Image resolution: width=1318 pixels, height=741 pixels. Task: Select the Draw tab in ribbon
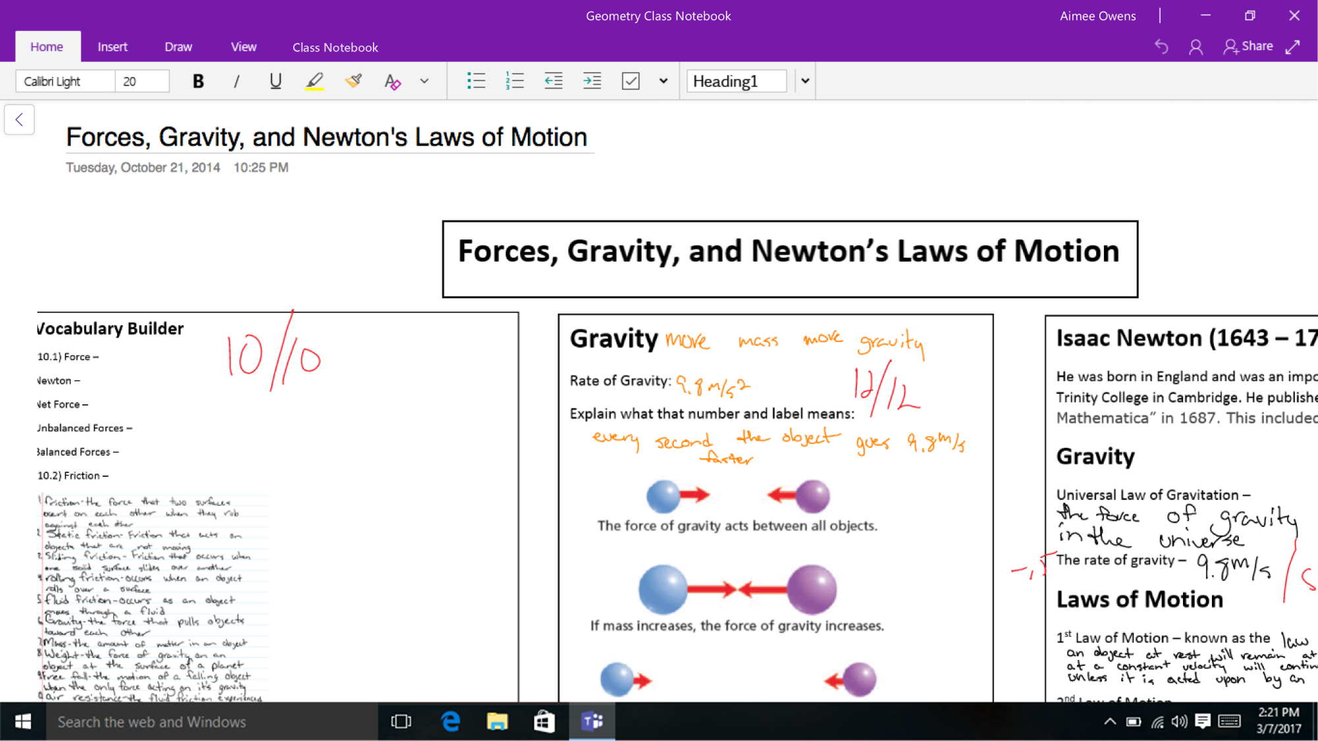click(177, 47)
